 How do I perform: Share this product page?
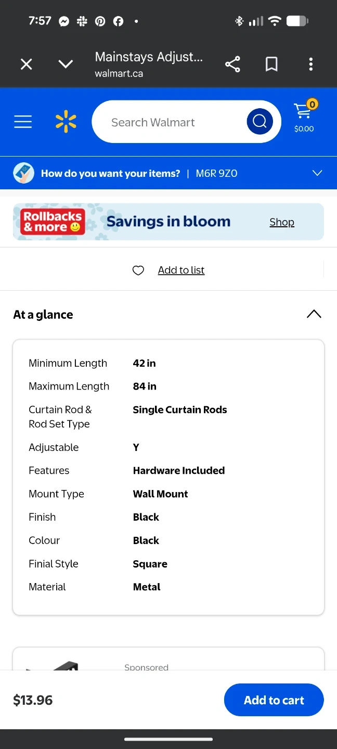point(232,64)
